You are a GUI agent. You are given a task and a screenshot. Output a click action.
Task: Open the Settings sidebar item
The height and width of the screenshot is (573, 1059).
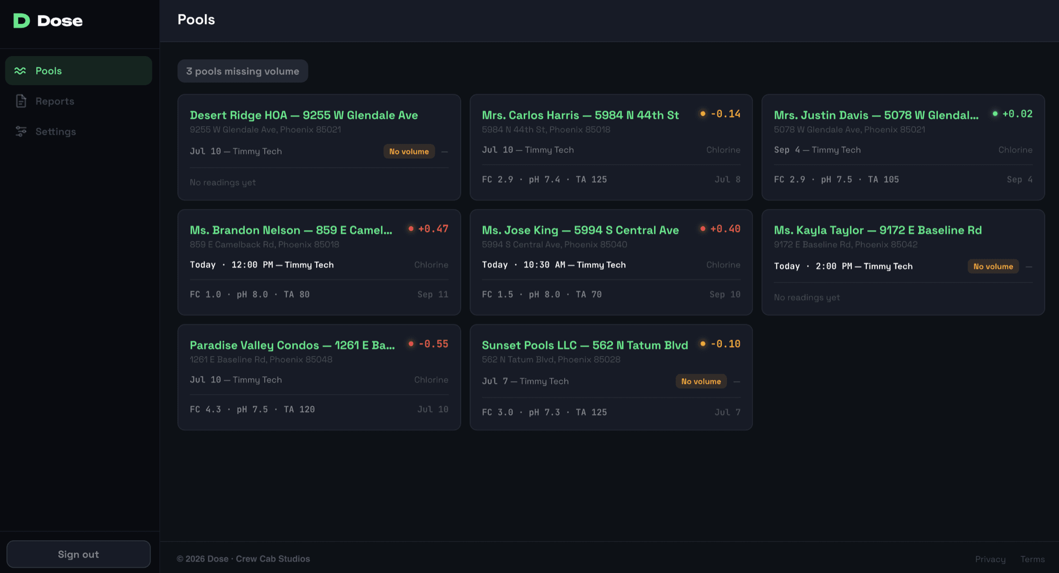(78, 131)
